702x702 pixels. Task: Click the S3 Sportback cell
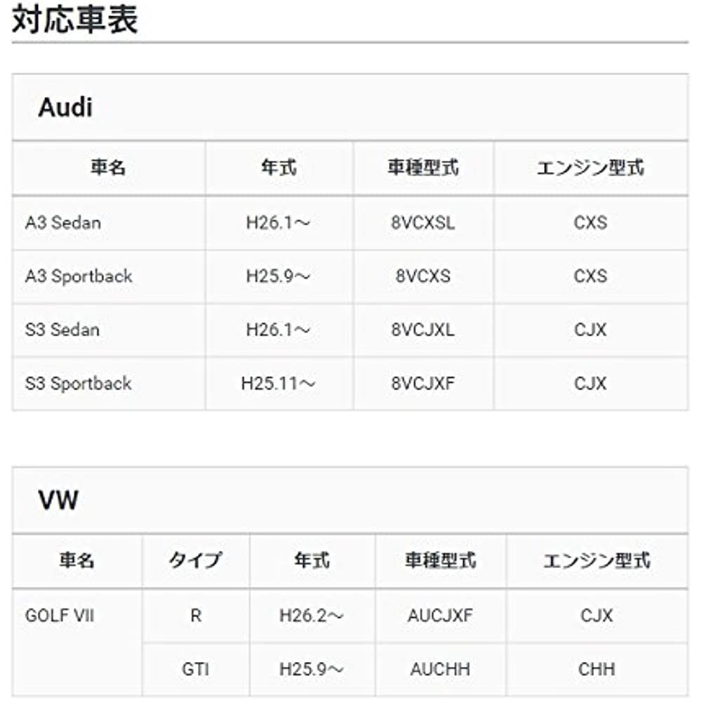coord(79,383)
